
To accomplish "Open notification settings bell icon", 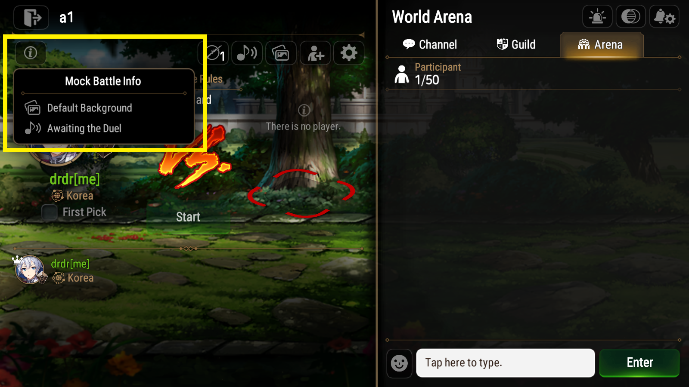I will pyautogui.click(x=664, y=17).
